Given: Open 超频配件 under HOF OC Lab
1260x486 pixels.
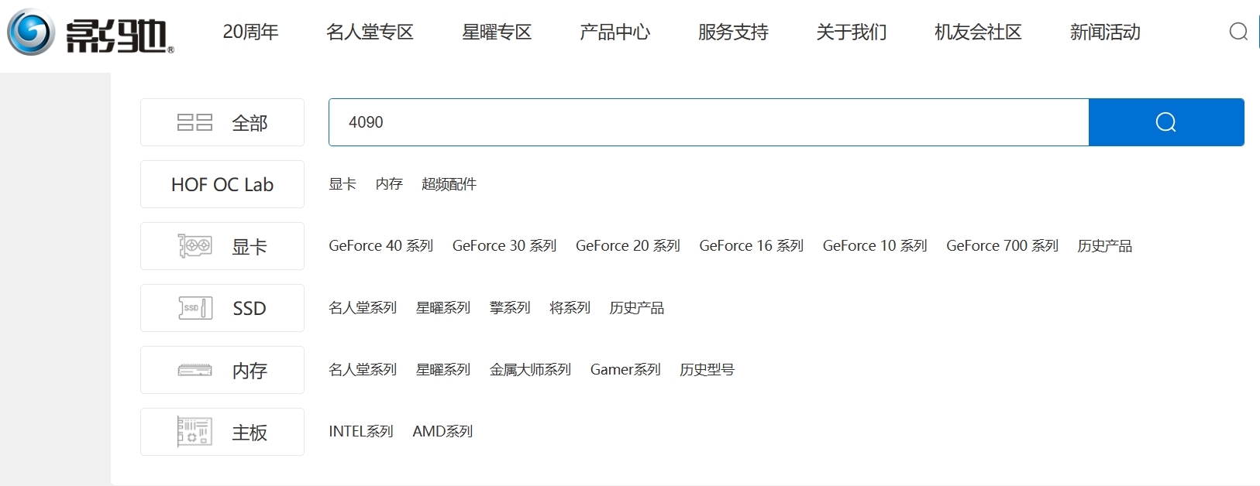Looking at the screenshot, I should [x=449, y=183].
